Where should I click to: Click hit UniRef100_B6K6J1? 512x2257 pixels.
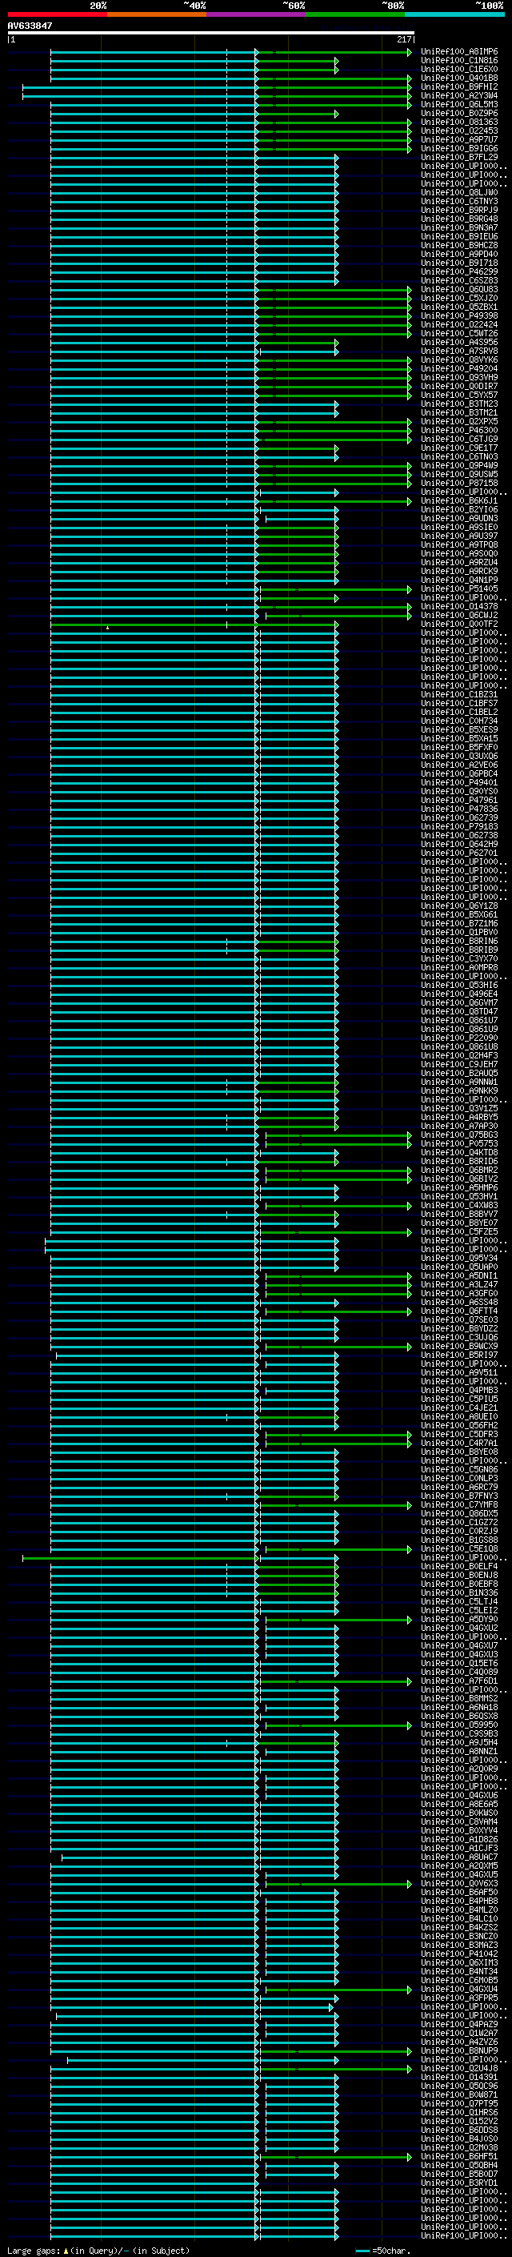459,501
